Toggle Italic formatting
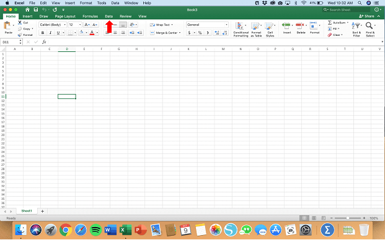The height and width of the screenshot is (240, 385). (x=50, y=33)
